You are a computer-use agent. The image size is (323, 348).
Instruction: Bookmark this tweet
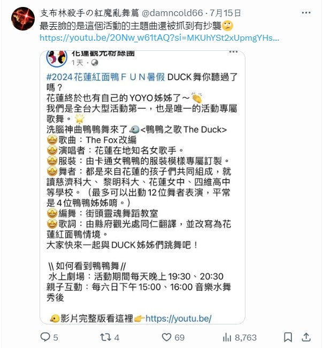click(x=288, y=337)
